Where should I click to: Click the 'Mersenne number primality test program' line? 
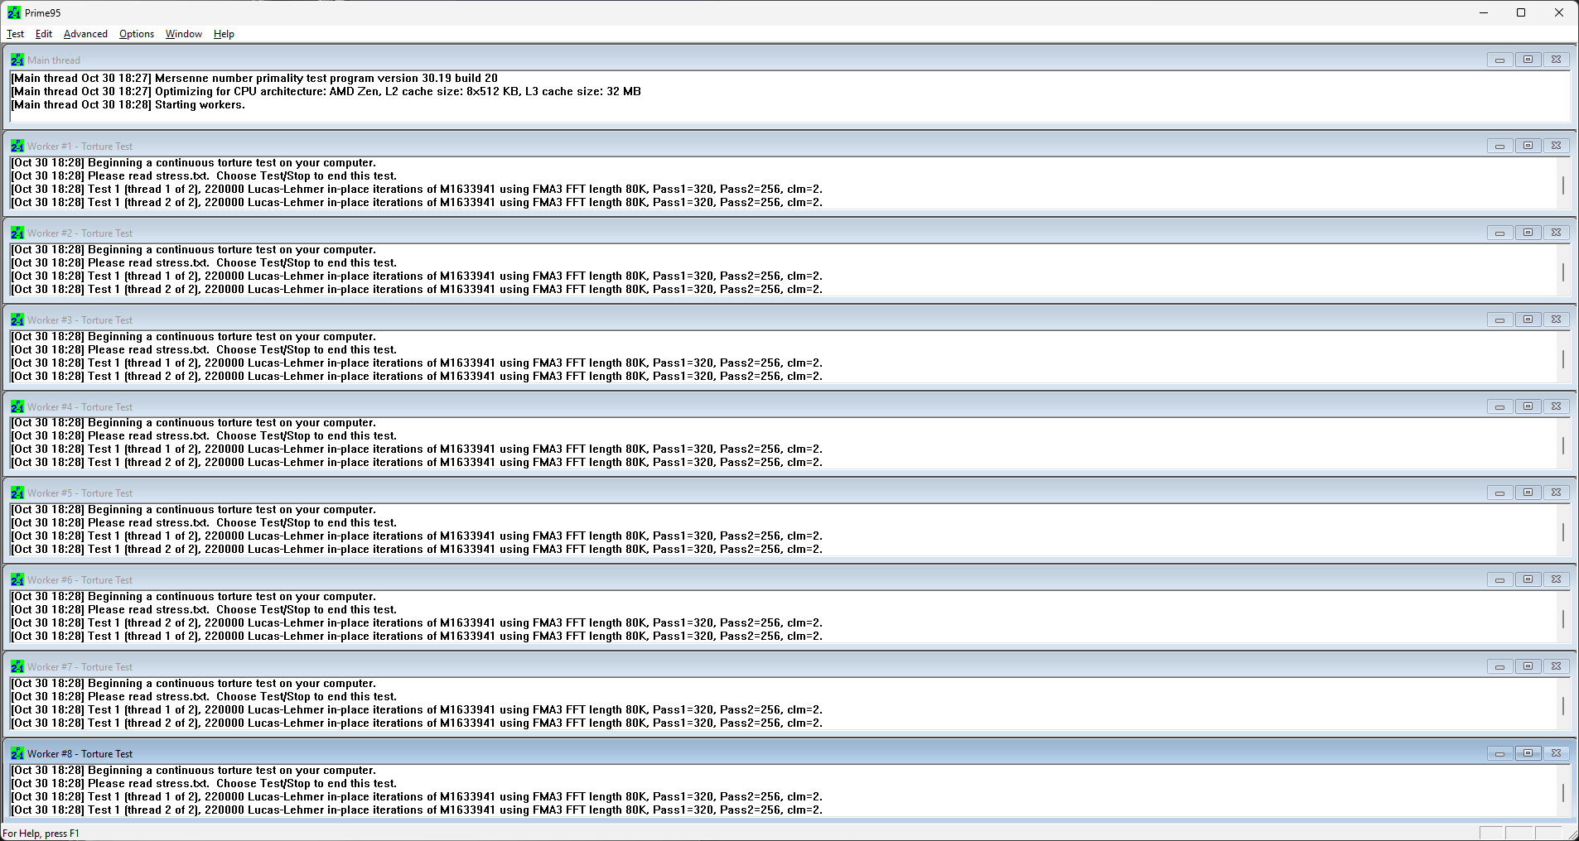coord(254,79)
